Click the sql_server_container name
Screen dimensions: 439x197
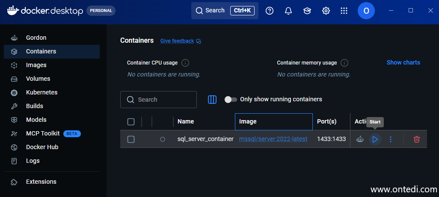click(x=205, y=139)
